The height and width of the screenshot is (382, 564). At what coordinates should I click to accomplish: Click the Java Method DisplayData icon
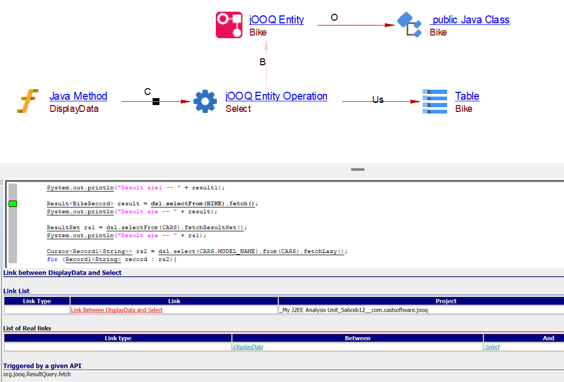click(x=28, y=101)
